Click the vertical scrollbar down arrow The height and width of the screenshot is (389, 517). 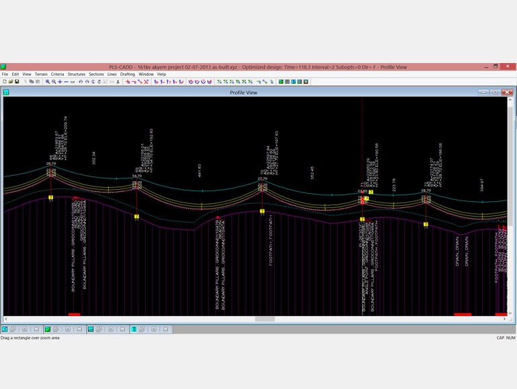(x=510, y=313)
